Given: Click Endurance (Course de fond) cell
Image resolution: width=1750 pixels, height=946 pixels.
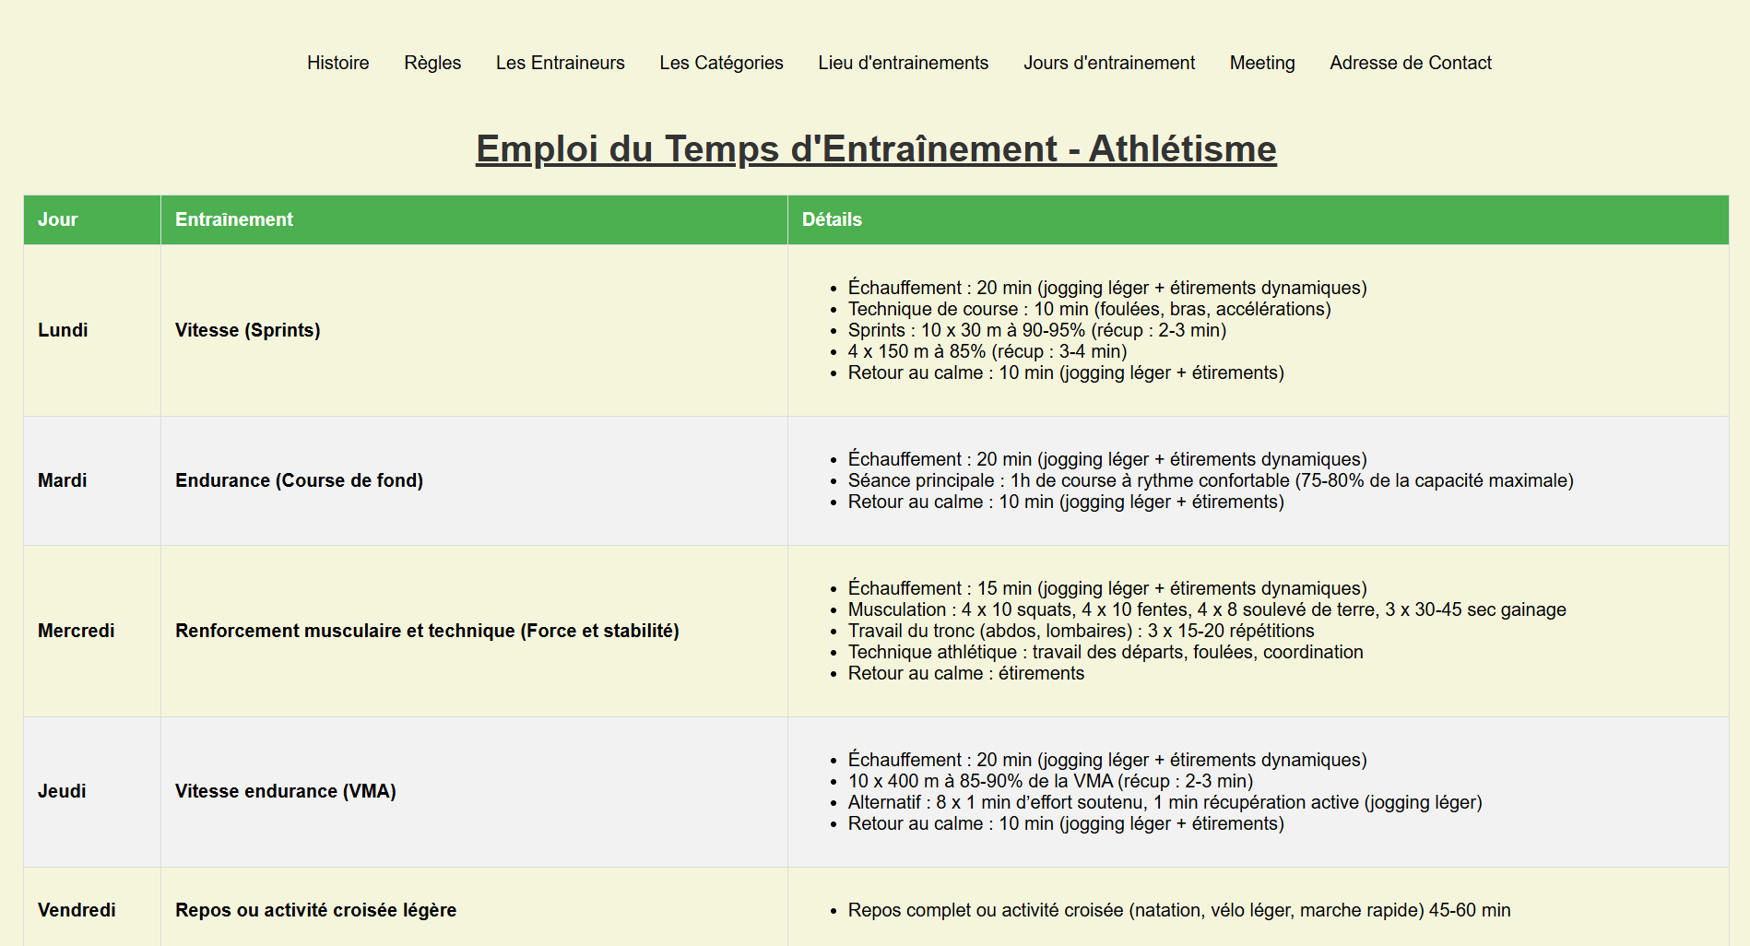Looking at the screenshot, I should (299, 480).
